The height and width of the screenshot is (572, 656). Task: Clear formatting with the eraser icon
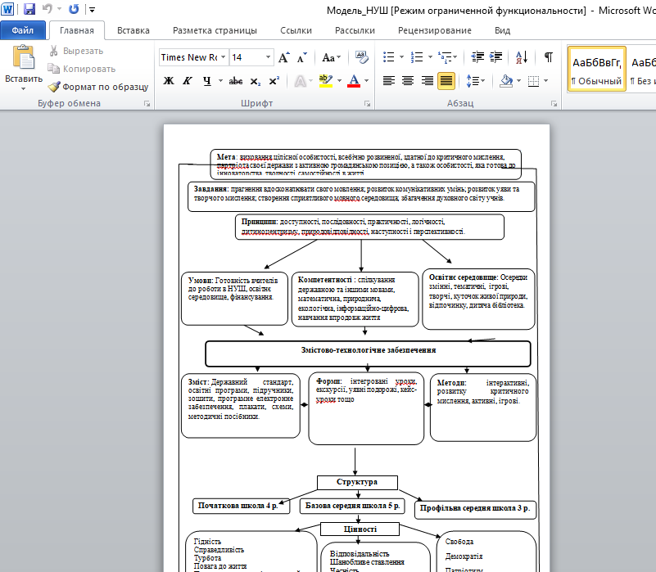point(361,57)
